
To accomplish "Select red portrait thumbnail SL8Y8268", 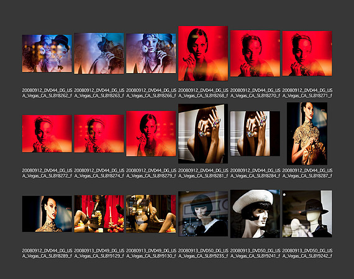I will pos(203,53).
